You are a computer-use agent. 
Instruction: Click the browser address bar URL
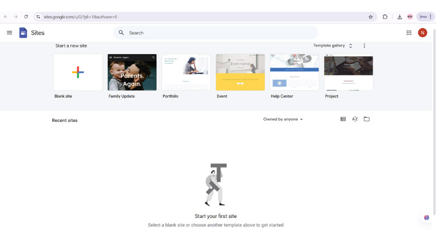80,17
